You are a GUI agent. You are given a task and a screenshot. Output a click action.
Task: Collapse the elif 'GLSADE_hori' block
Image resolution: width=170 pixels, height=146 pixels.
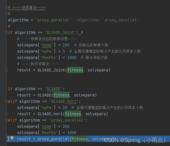(6, 101)
